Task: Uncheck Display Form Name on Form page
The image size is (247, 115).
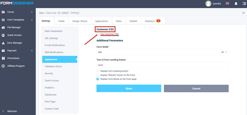Action: (x=98, y=79)
